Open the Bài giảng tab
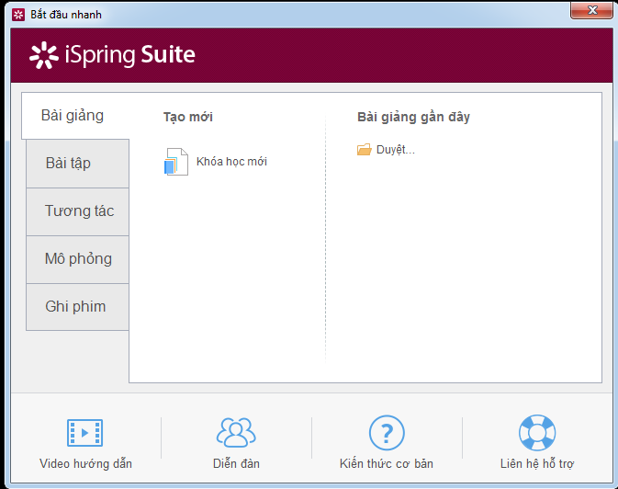 (x=75, y=116)
